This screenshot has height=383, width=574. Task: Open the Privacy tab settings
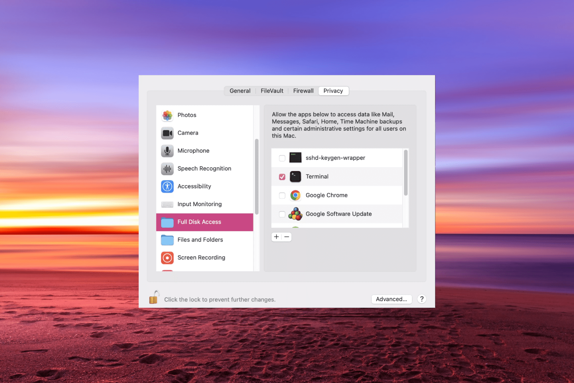tap(334, 90)
